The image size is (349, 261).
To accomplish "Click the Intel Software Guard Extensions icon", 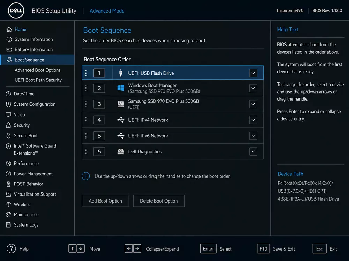I will [x=8, y=146].
